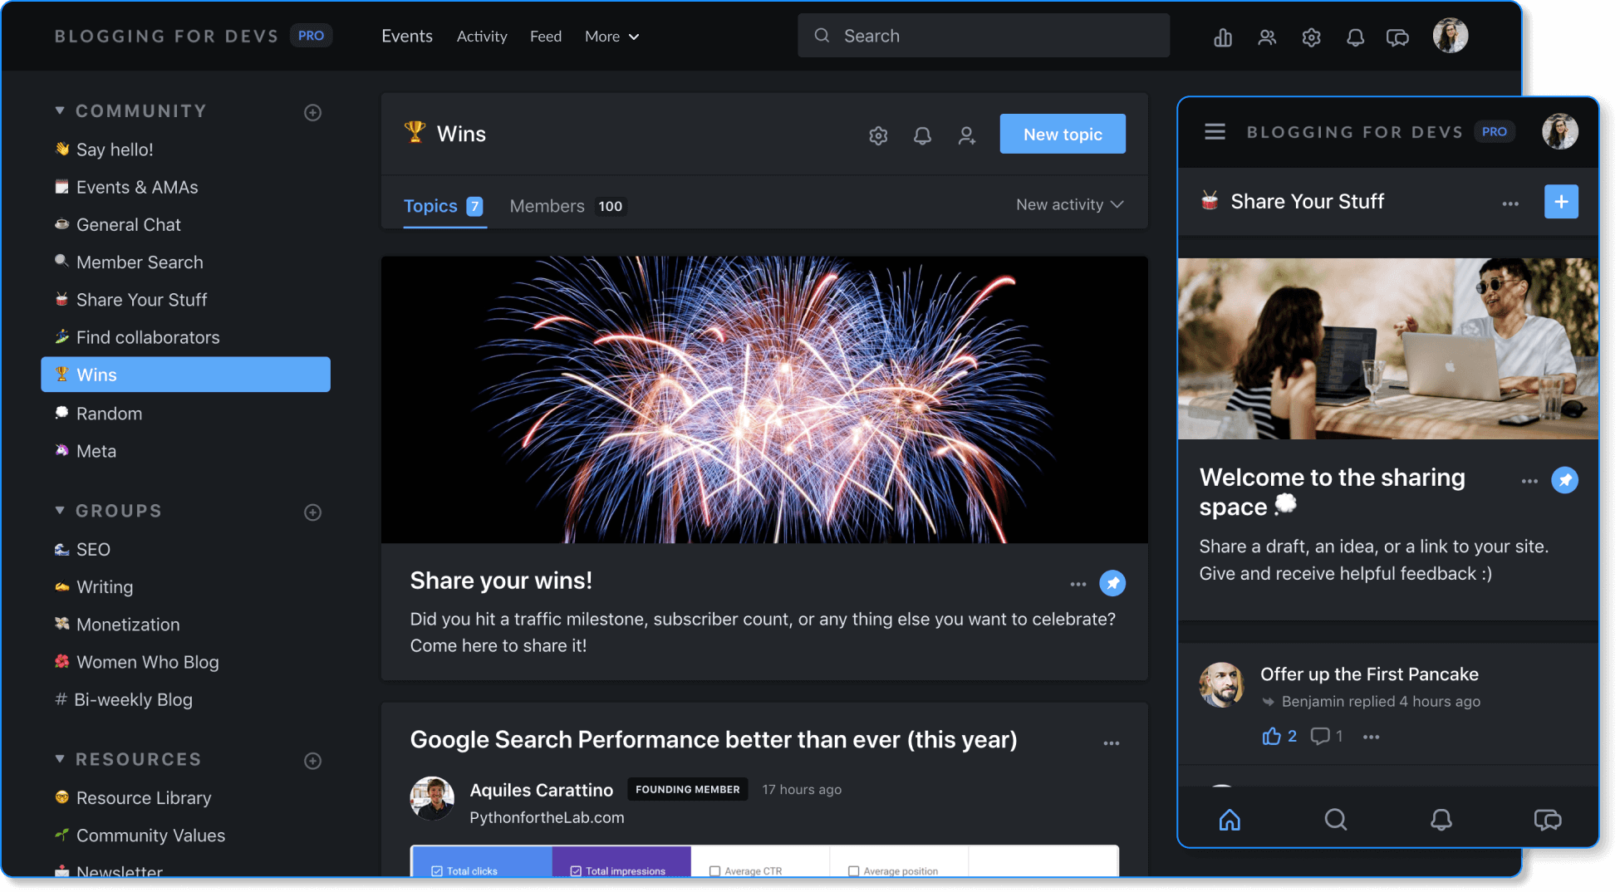This screenshot has height=892, width=1620.
Task: Add new space in Resources section
Action: tap(312, 761)
